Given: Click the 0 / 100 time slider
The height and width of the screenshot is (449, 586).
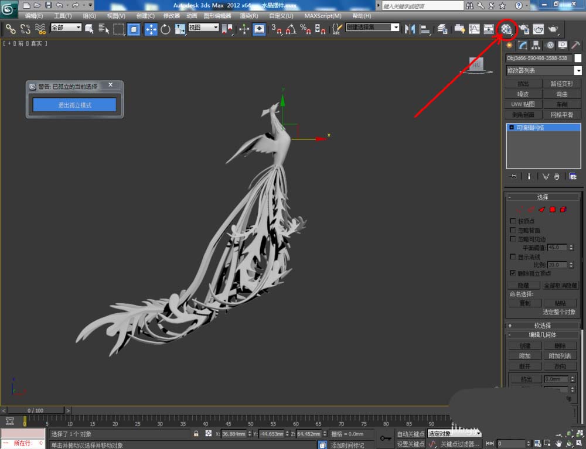Looking at the screenshot, I should pyautogui.click(x=36, y=410).
